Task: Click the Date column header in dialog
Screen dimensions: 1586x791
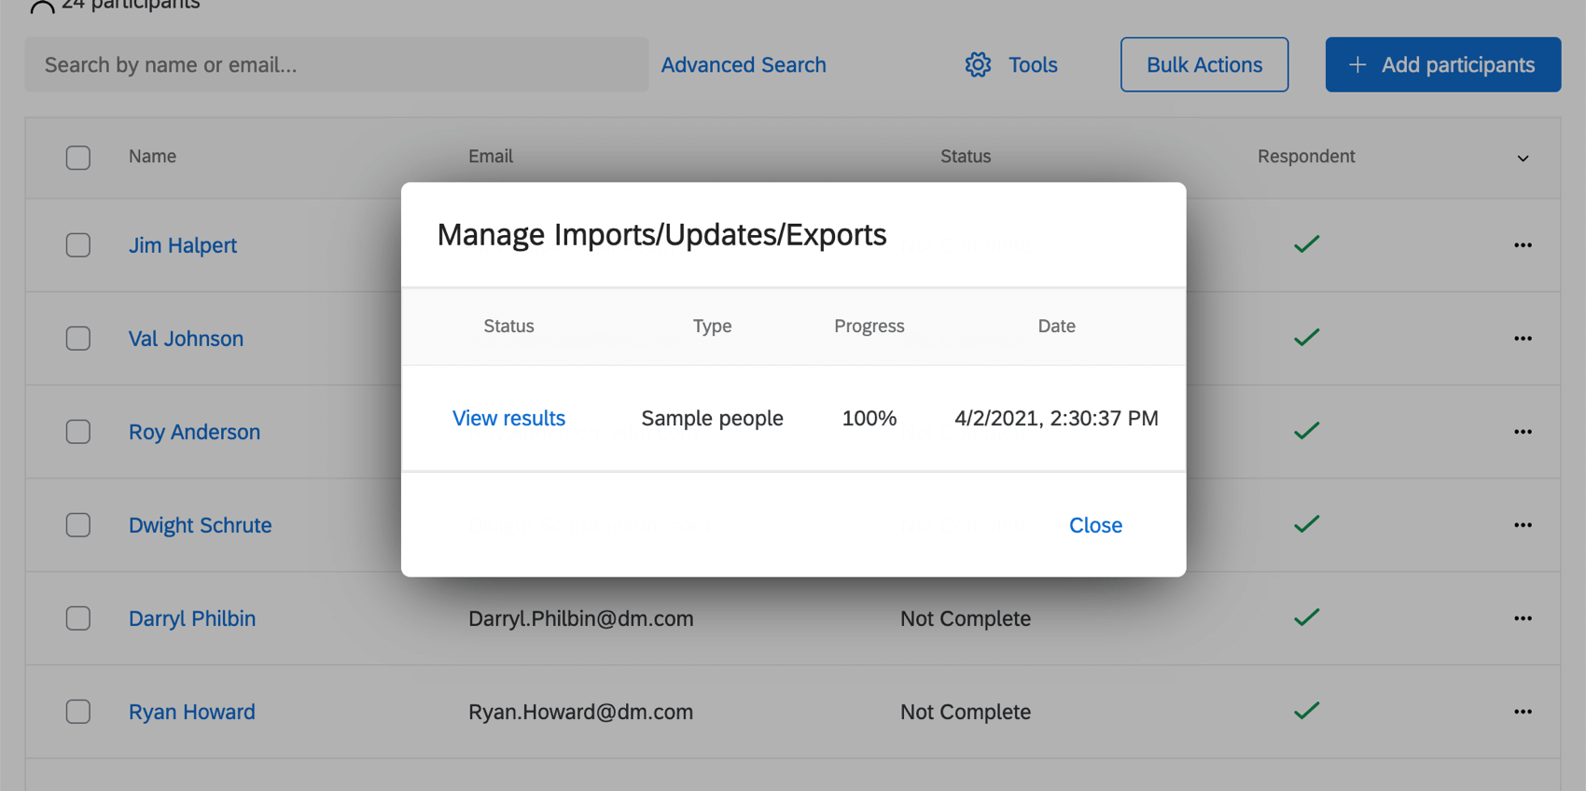Action: click(x=1056, y=326)
